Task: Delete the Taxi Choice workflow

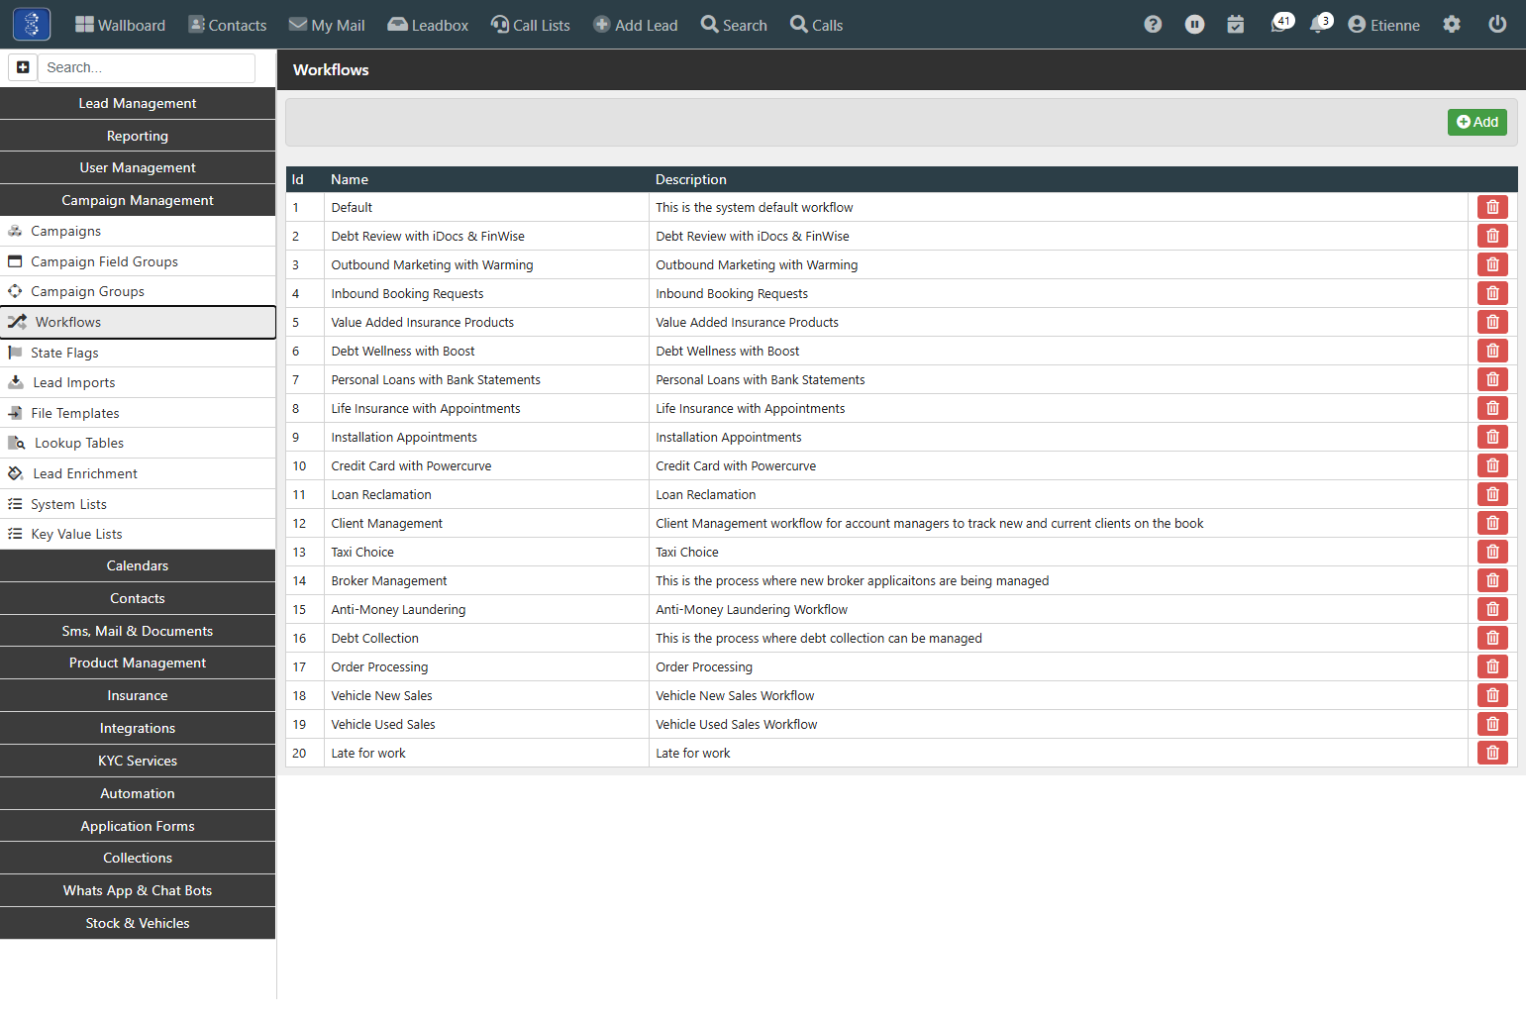Action: click(1492, 552)
